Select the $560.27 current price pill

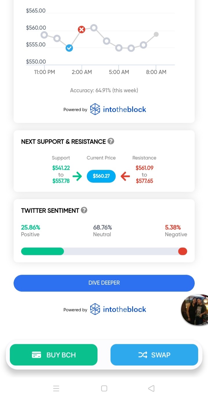click(101, 176)
